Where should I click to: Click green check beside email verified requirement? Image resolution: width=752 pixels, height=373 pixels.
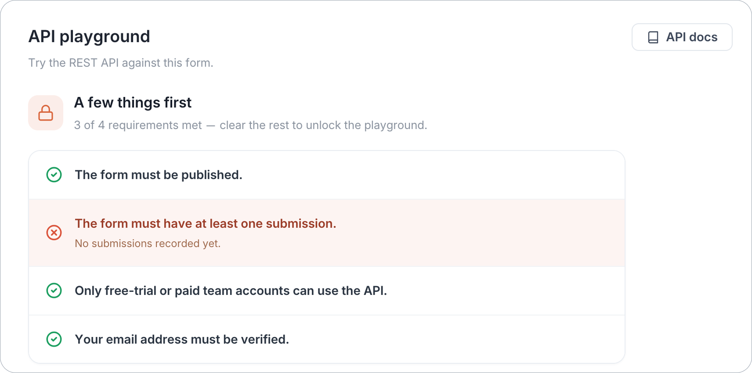[54, 339]
